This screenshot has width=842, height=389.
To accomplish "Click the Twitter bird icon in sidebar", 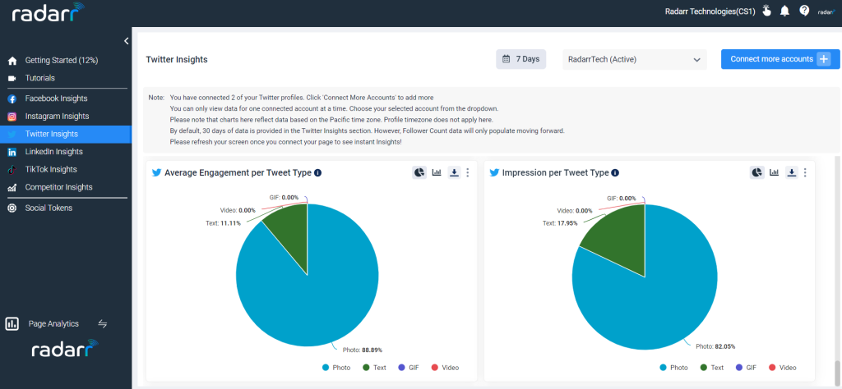I will 12,134.
